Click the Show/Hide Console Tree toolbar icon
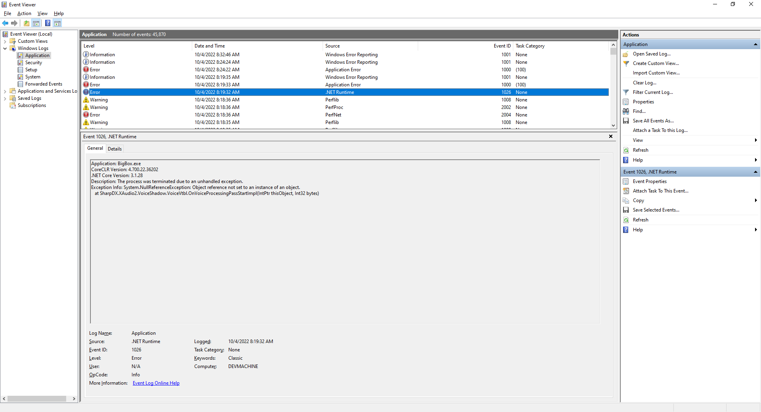This screenshot has width=761, height=412. click(x=36, y=23)
